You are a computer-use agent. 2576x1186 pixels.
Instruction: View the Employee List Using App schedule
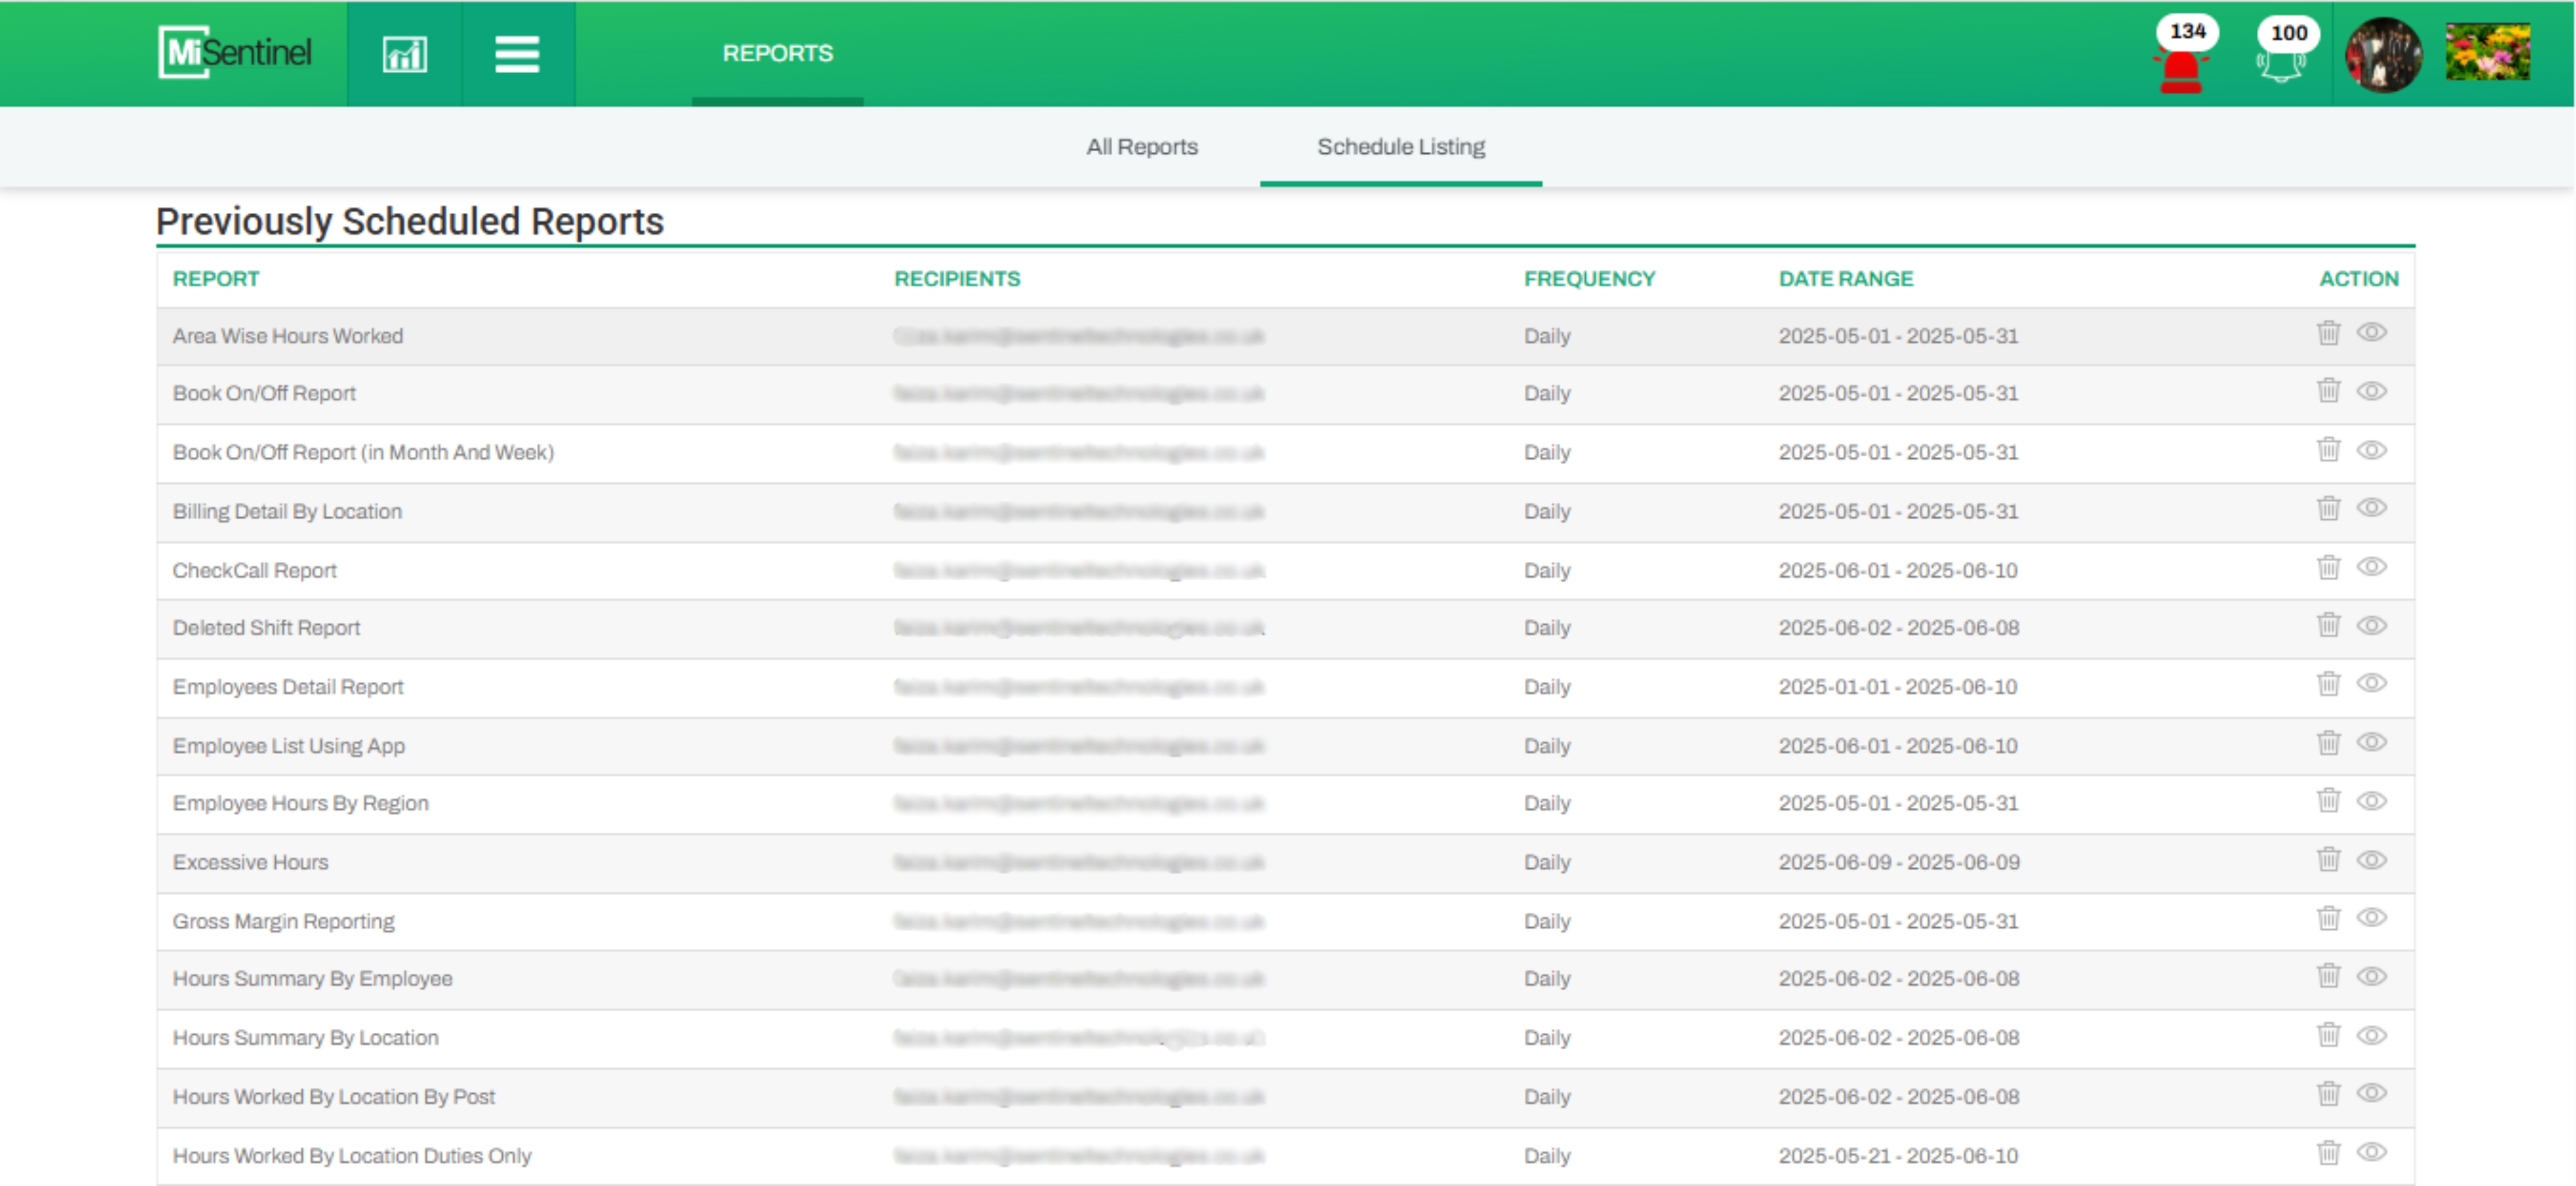[x=2371, y=742]
